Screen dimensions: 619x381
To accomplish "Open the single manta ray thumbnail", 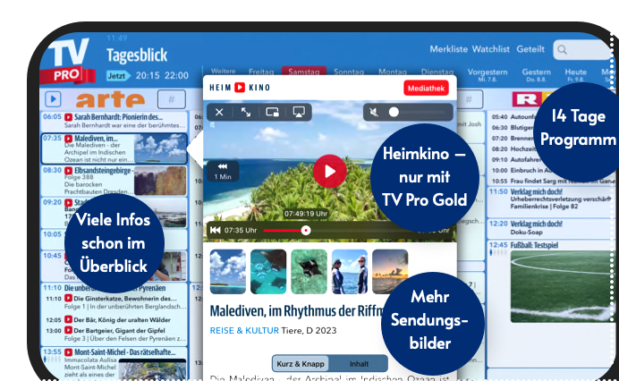I will [x=309, y=272].
